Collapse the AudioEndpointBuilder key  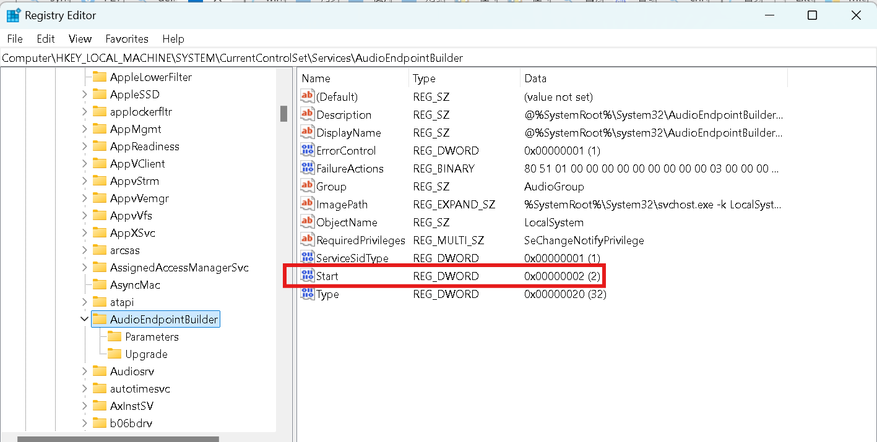pyautogui.click(x=85, y=320)
